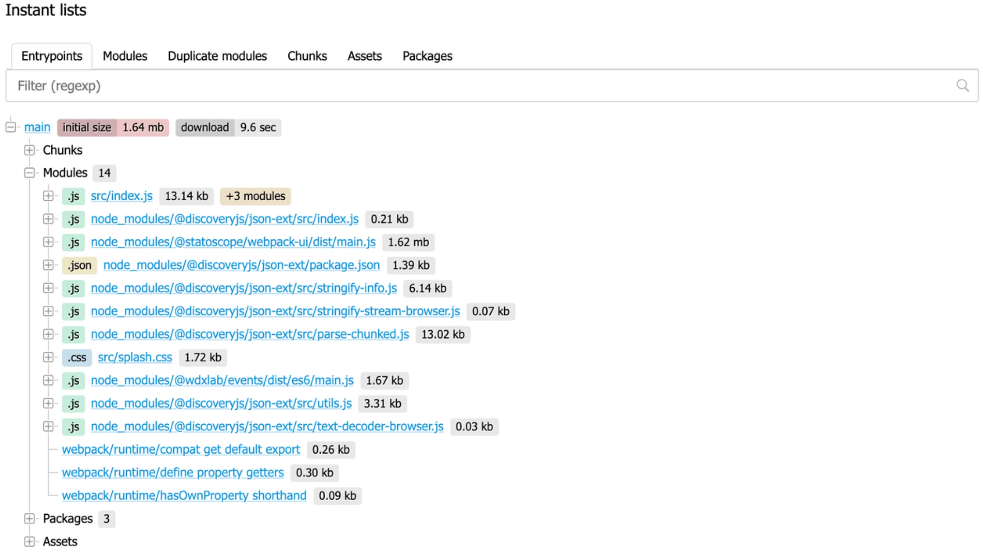This screenshot has height=554, width=983.
Task: Expand the events/dist/es6/main.js module row
Action: (x=48, y=380)
